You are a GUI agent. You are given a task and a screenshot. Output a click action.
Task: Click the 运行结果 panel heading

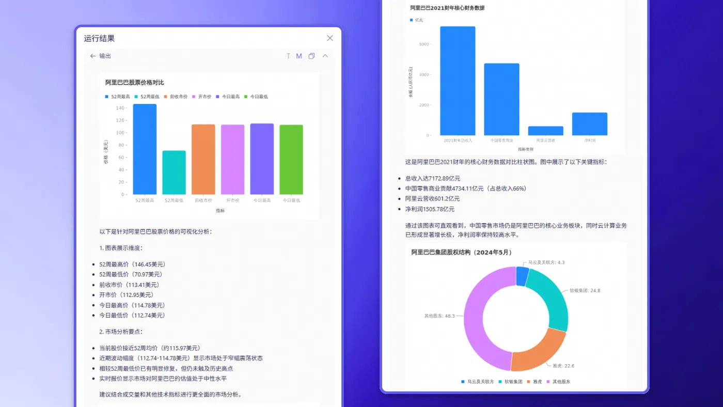[100, 38]
